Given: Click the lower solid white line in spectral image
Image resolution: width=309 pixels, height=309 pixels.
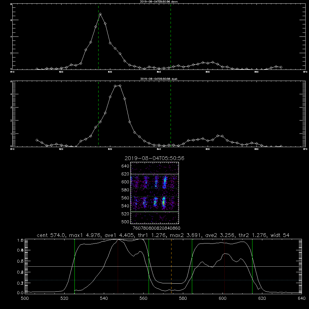Looking at the screenshot, I should [155, 212].
